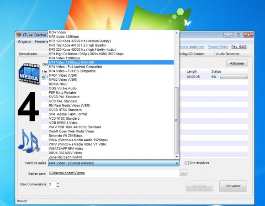Screen dimensions: 265x206
Task: Select NOKIA N800 profile
Action: pos(111,84)
